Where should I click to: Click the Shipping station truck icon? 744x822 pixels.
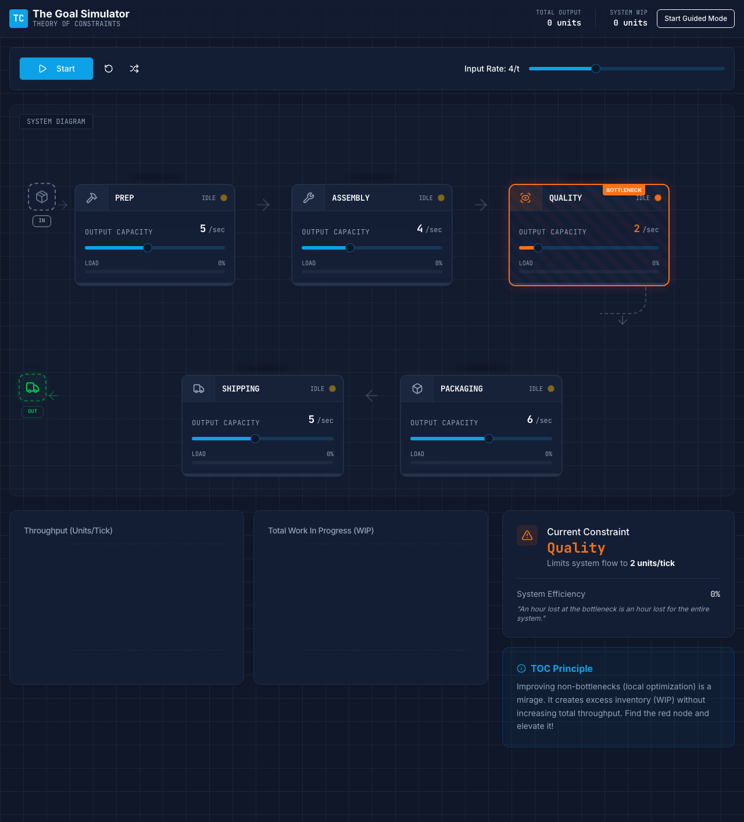tap(199, 389)
